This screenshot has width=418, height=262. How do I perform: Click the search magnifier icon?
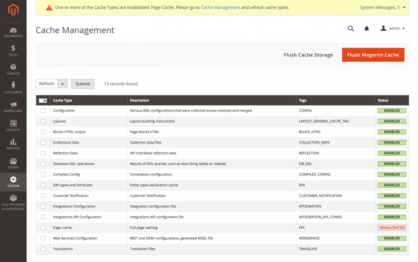click(351, 29)
